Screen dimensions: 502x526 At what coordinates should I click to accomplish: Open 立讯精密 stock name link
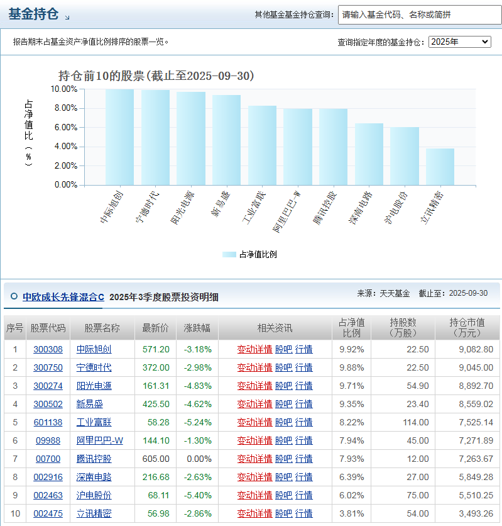point(94,513)
